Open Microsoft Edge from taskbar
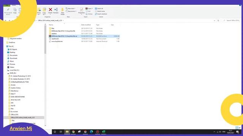 click(92, 132)
